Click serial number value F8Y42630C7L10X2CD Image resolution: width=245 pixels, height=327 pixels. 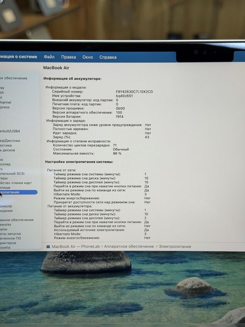(134, 92)
